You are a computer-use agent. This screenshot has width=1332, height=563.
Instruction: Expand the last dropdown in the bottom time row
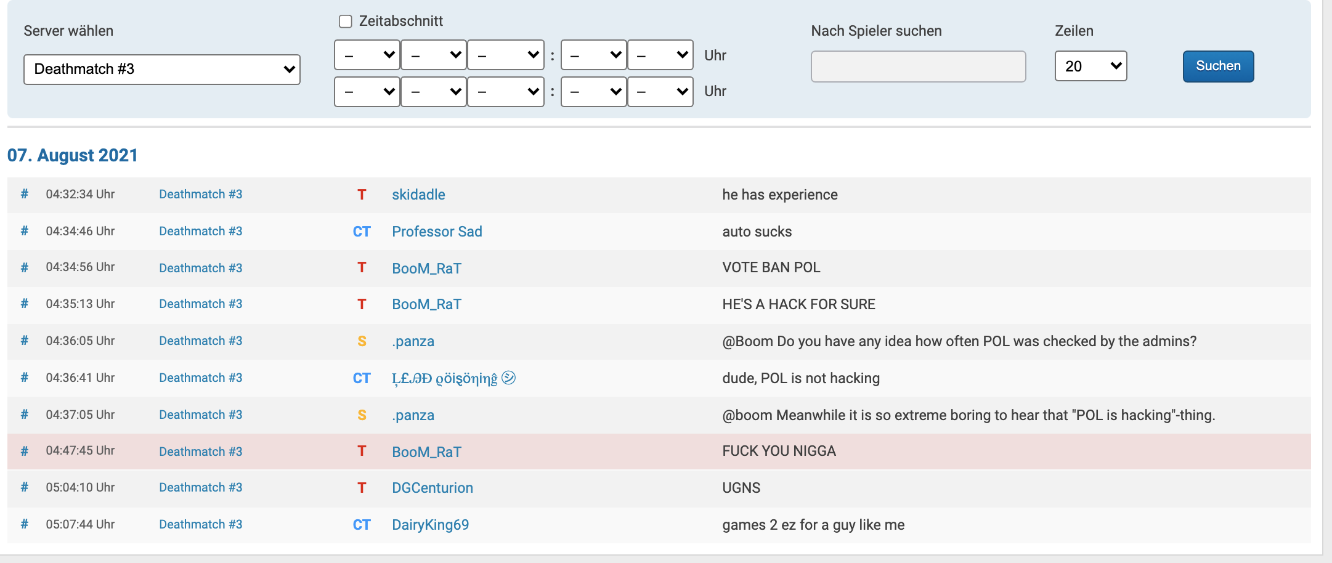click(660, 92)
